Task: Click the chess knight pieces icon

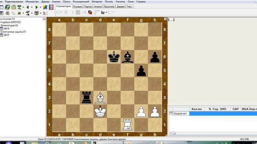Action: click(45, 7)
